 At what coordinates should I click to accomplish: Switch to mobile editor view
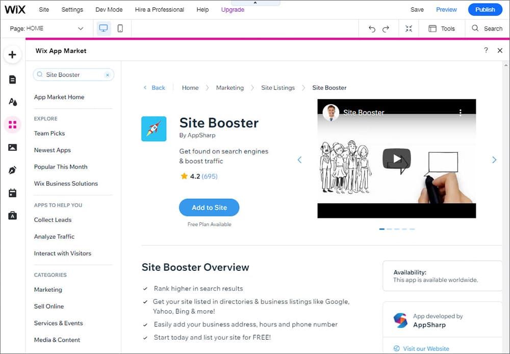point(120,28)
